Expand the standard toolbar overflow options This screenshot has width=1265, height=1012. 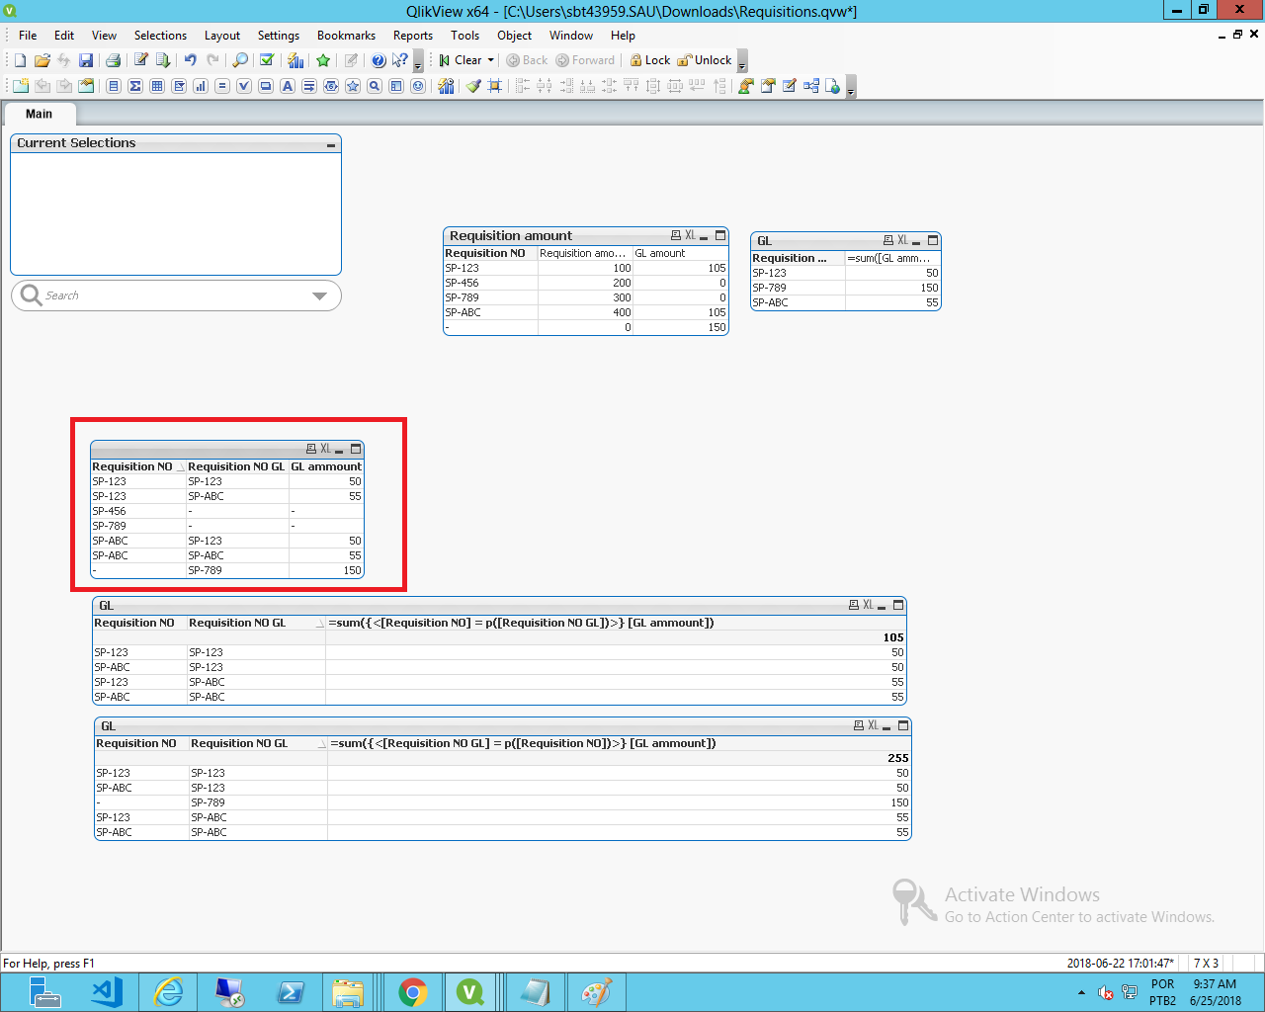(x=418, y=61)
